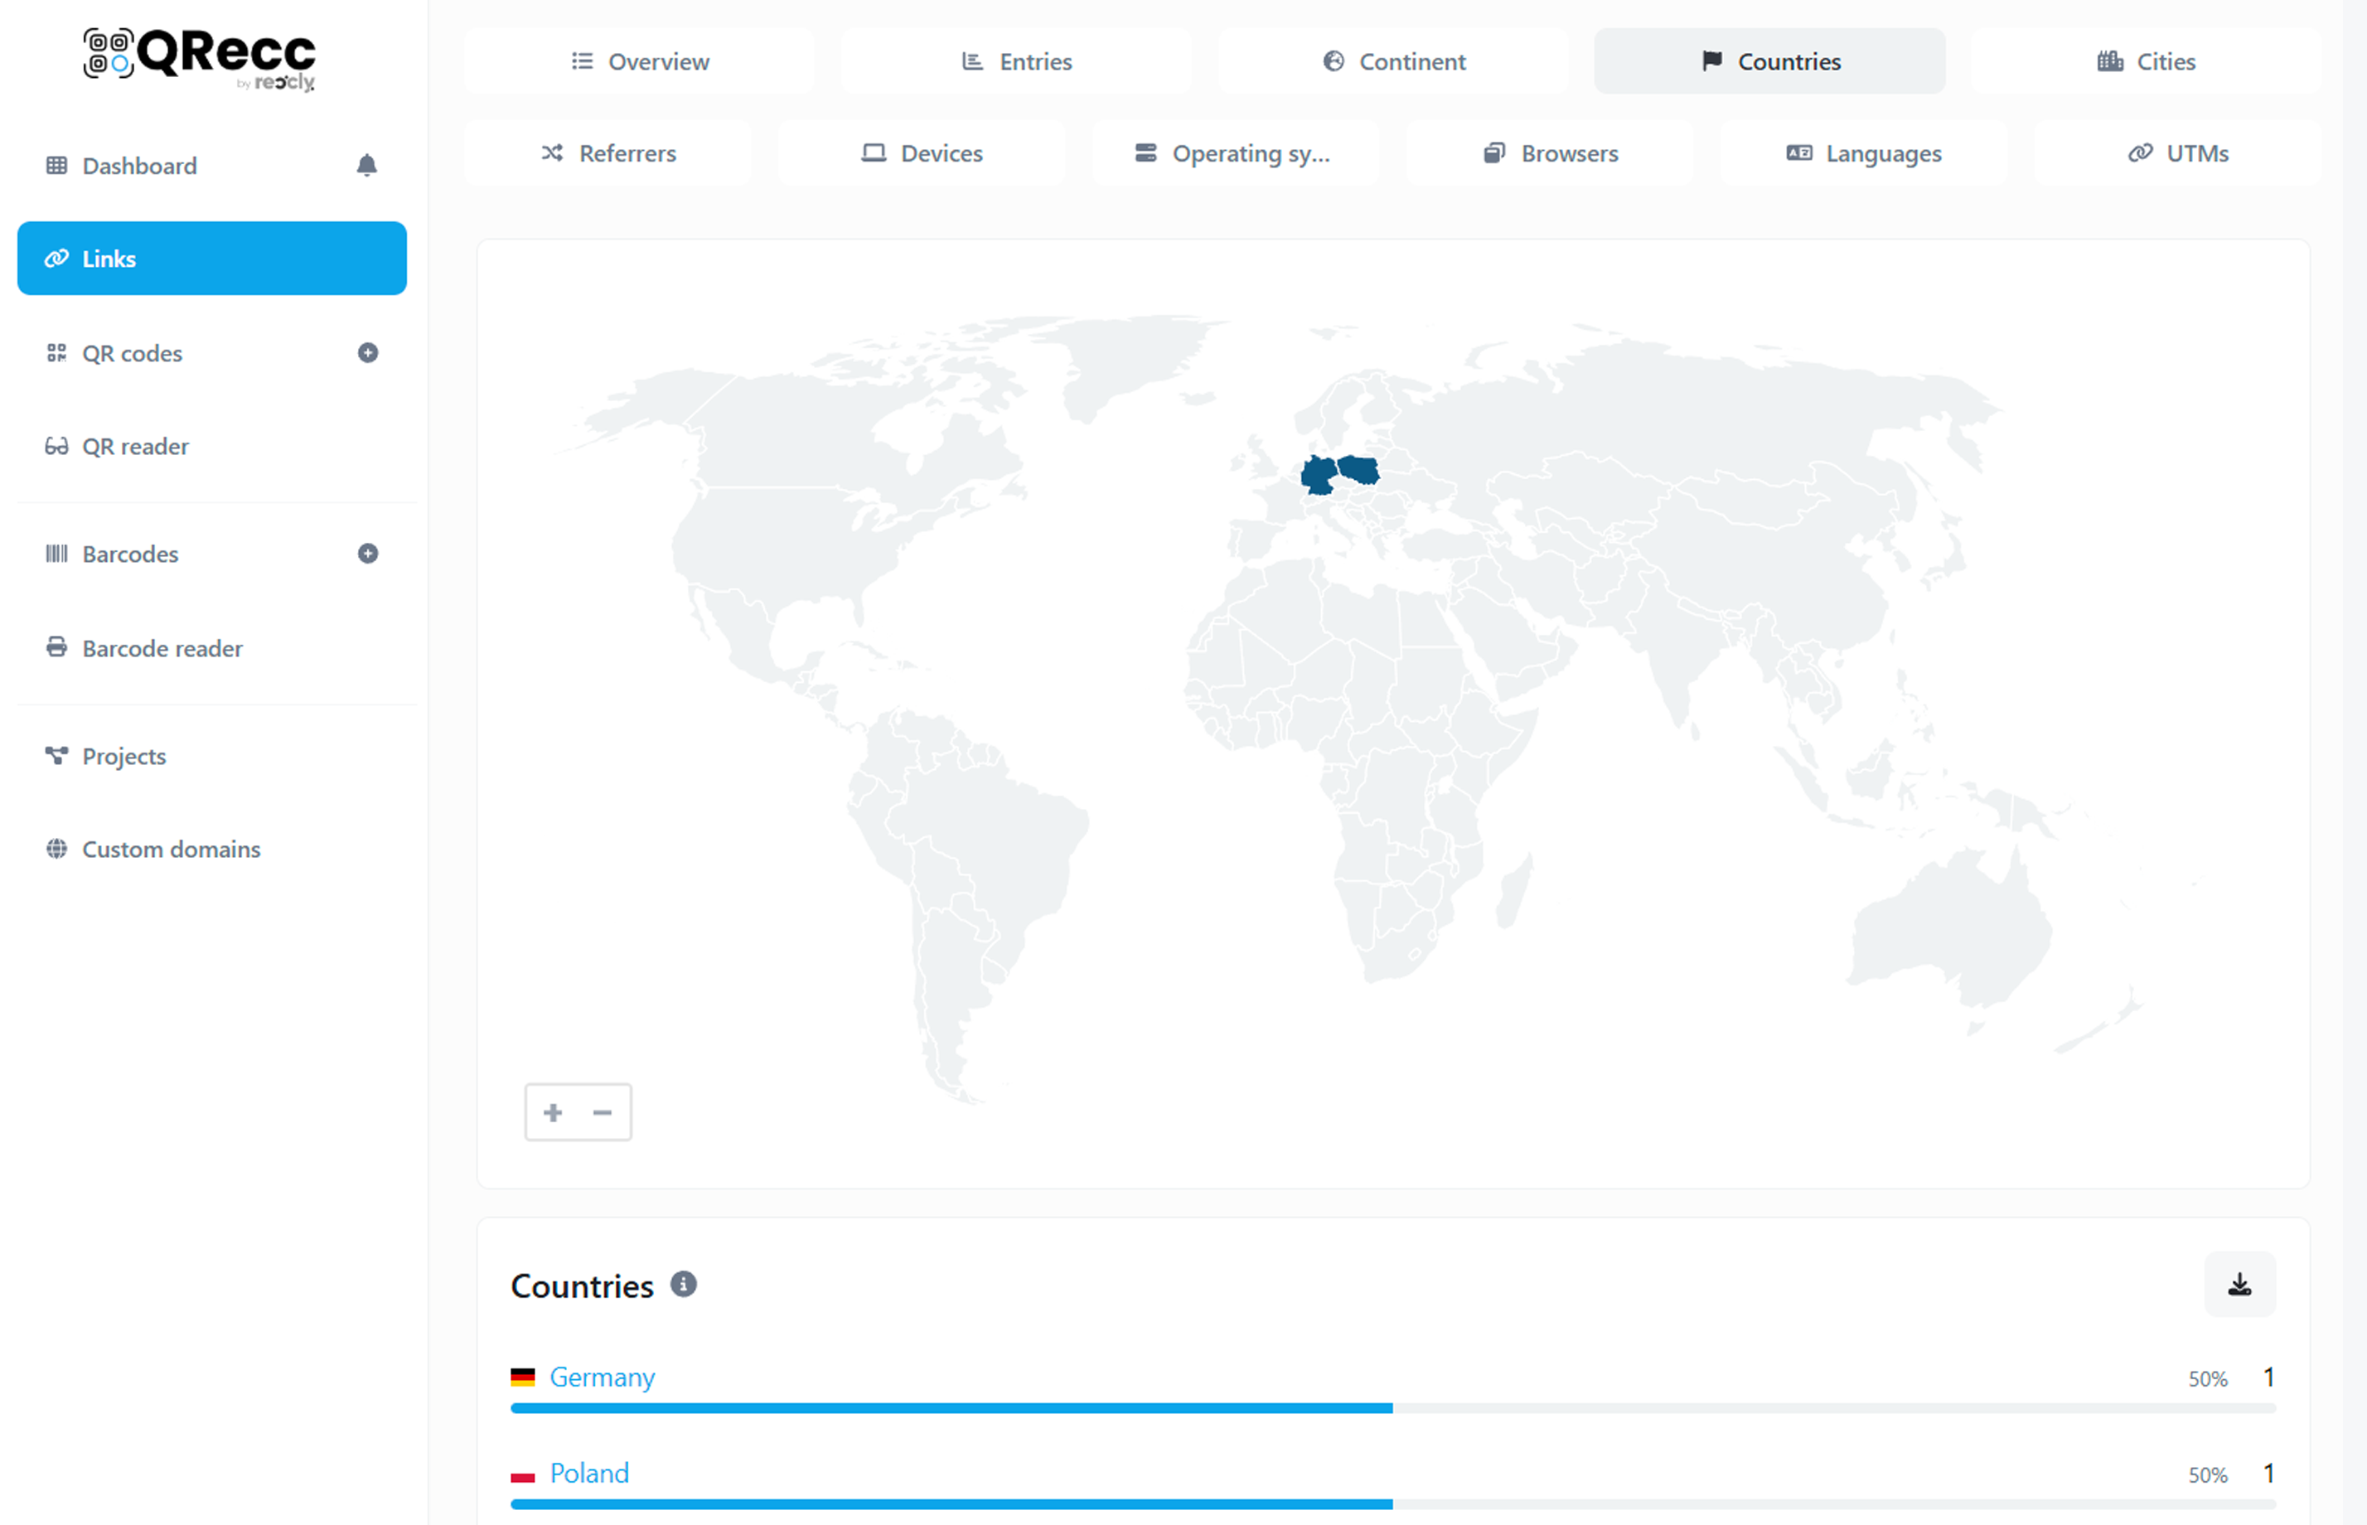Click the plus icon beside QR codes
2367x1525 pixels.
point(367,352)
